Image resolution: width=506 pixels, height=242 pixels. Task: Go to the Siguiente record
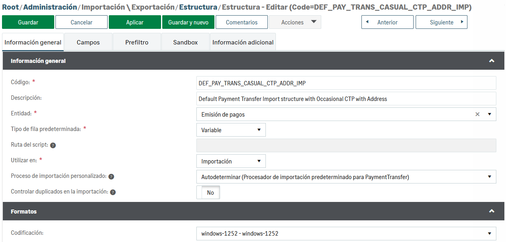(x=441, y=22)
